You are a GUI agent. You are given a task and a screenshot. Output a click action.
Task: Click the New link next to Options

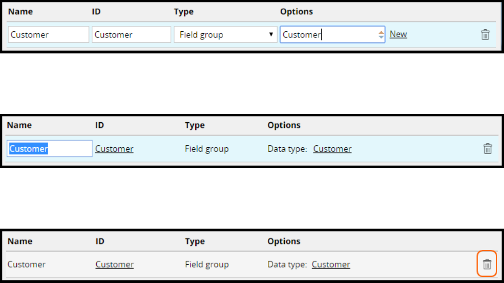pyautogui.click(x=398, y=34)
